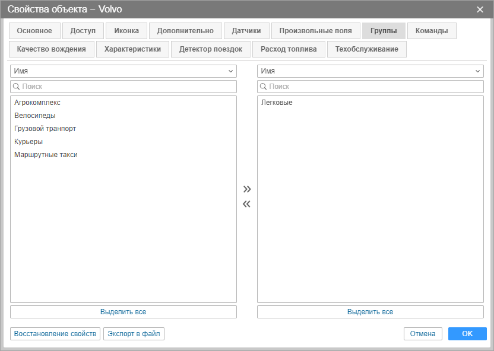Open the 'Датчики' tab
Screen dimensions: 494x351
point(246,31)
